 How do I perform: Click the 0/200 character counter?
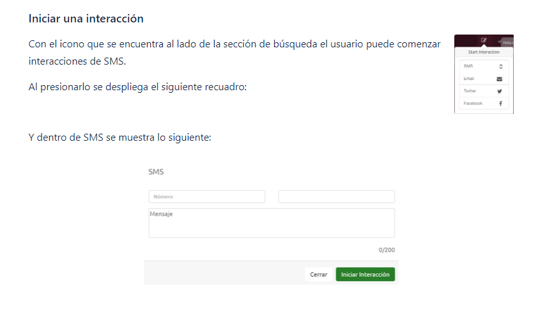387,250
